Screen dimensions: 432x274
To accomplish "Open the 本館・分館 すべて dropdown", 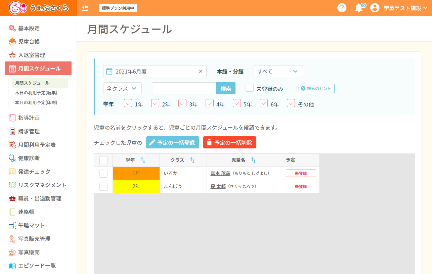I will coord(278,71).
